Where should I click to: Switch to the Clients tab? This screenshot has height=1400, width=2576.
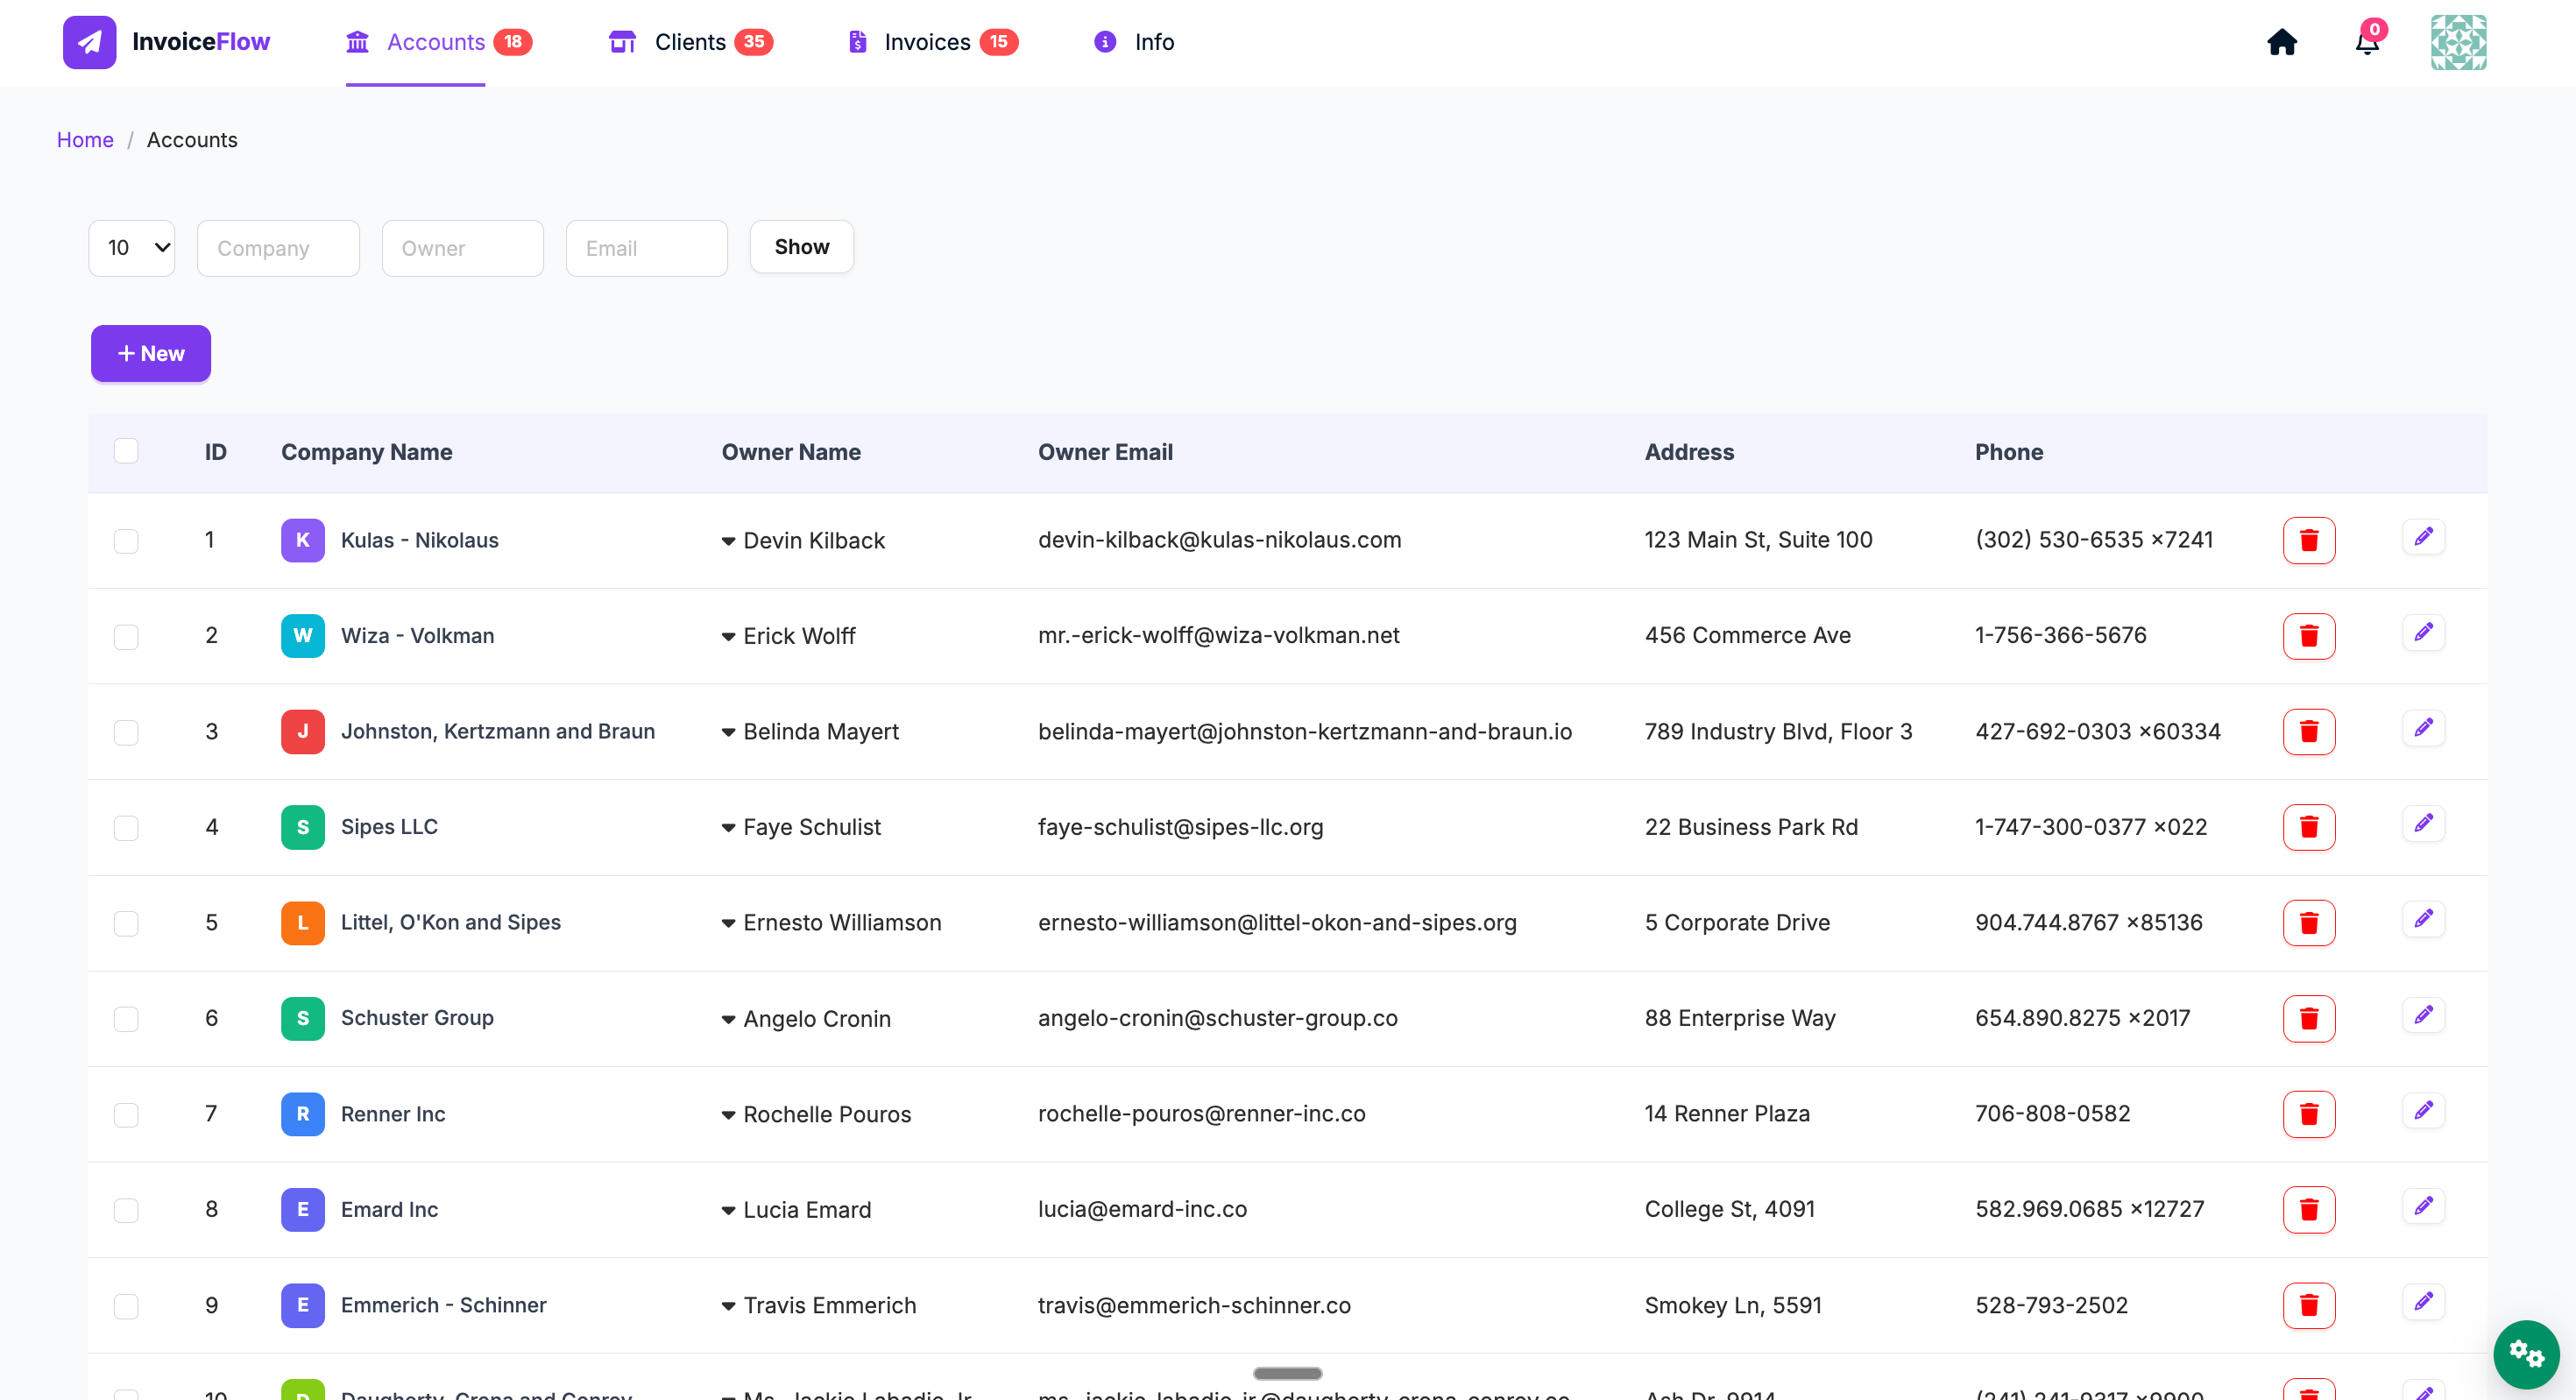coord(690,42)
